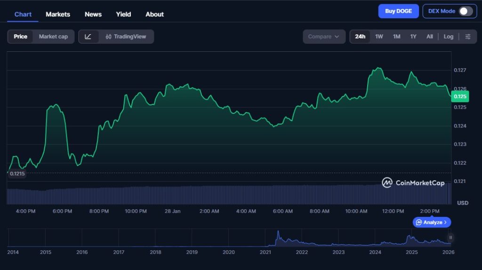482x270 pixels.
Task: Open the Markets tab
Action: click(x=58, y=14)
